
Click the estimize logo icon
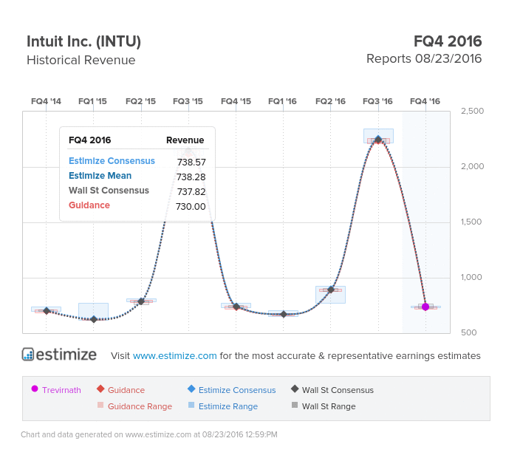[x=28, y=354]
